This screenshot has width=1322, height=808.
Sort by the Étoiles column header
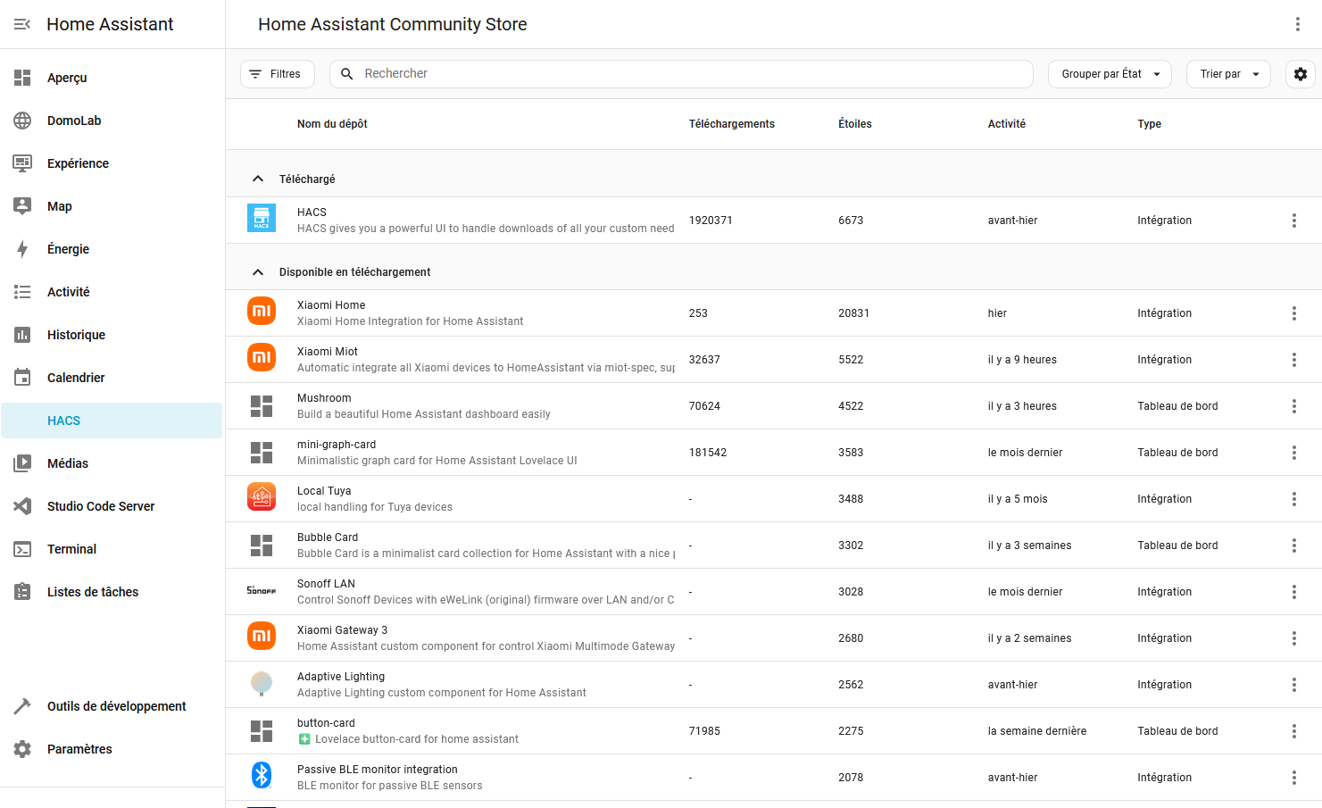[x=854, y=124]
